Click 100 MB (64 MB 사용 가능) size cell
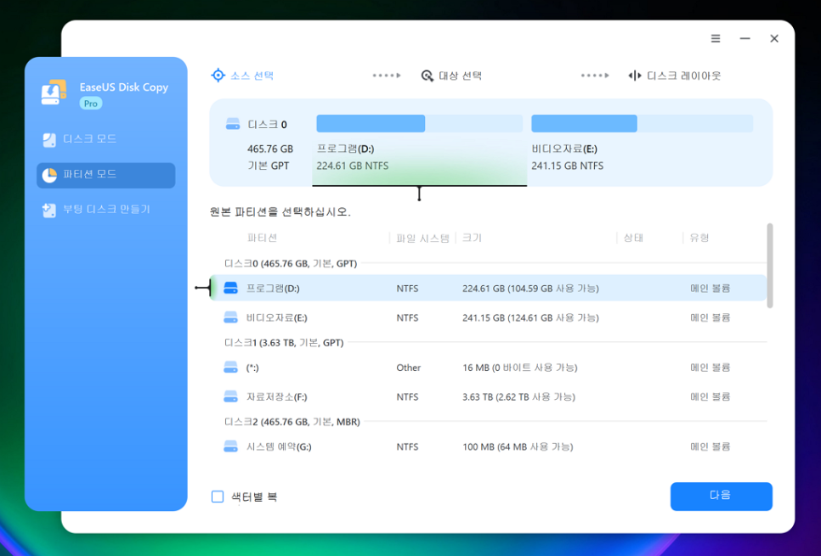 [x=518, y=447]
